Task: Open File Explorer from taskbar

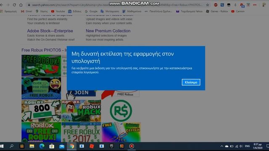Action: (x=32, y=146)
